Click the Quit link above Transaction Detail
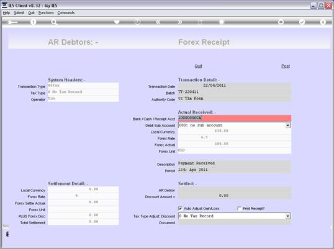 (x=198, y=66)
